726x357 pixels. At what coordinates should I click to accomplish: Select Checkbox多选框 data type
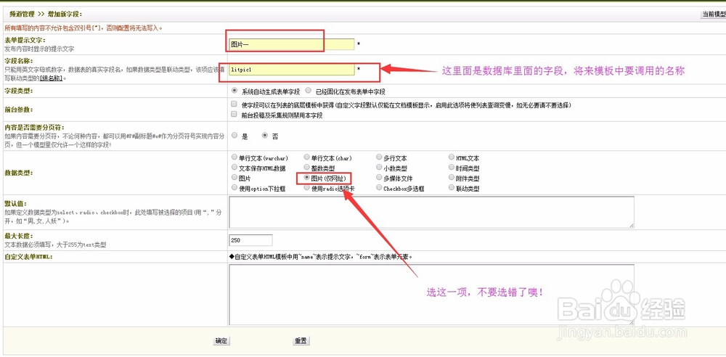pyautogui.click(x=379, y=188)
